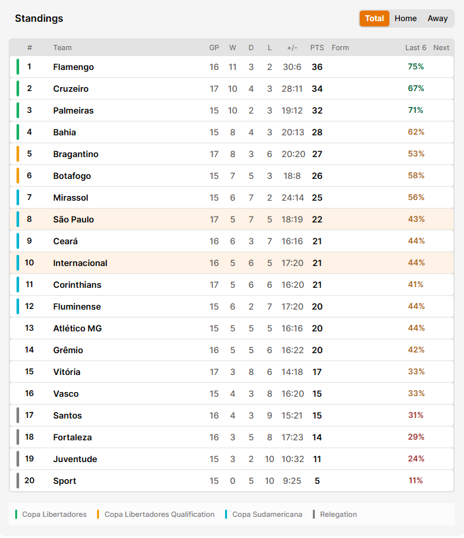
Task: Click the Form column header
Action: click(x=340, y=48)
